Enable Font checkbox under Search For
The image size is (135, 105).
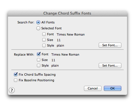44,34
